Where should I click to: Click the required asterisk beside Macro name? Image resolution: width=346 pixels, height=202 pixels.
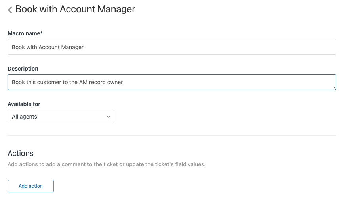click(42, 33)
